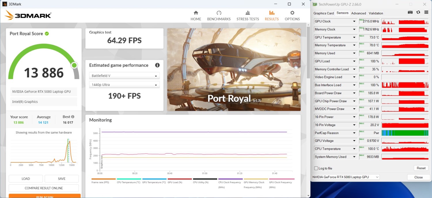Open the Battlefield V game dropdown

pyautogui.click(x=124, y=76)
